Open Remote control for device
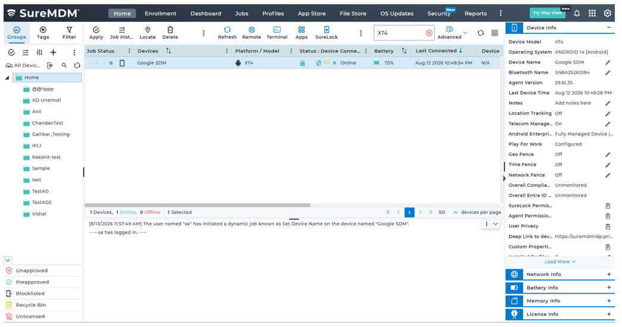Screen dimensions: 622x327 [252, 33]
